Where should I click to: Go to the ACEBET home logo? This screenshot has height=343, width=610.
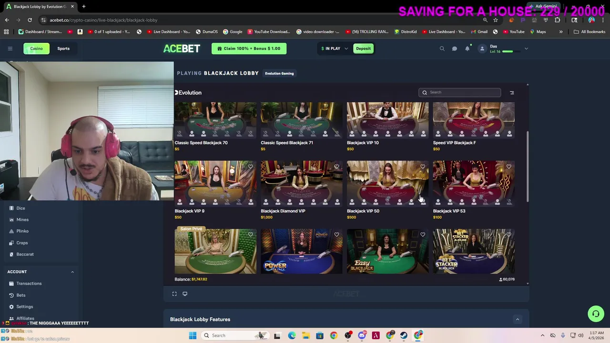pos(182,49)
